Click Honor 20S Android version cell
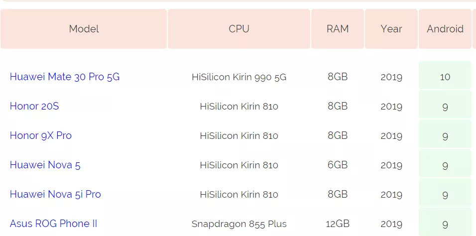Image resolution: width=476 pixels, height=236 pixels. 445,107
